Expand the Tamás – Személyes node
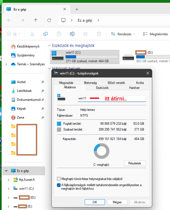This screenshot has width=170, height=210. tap(6, 64)
